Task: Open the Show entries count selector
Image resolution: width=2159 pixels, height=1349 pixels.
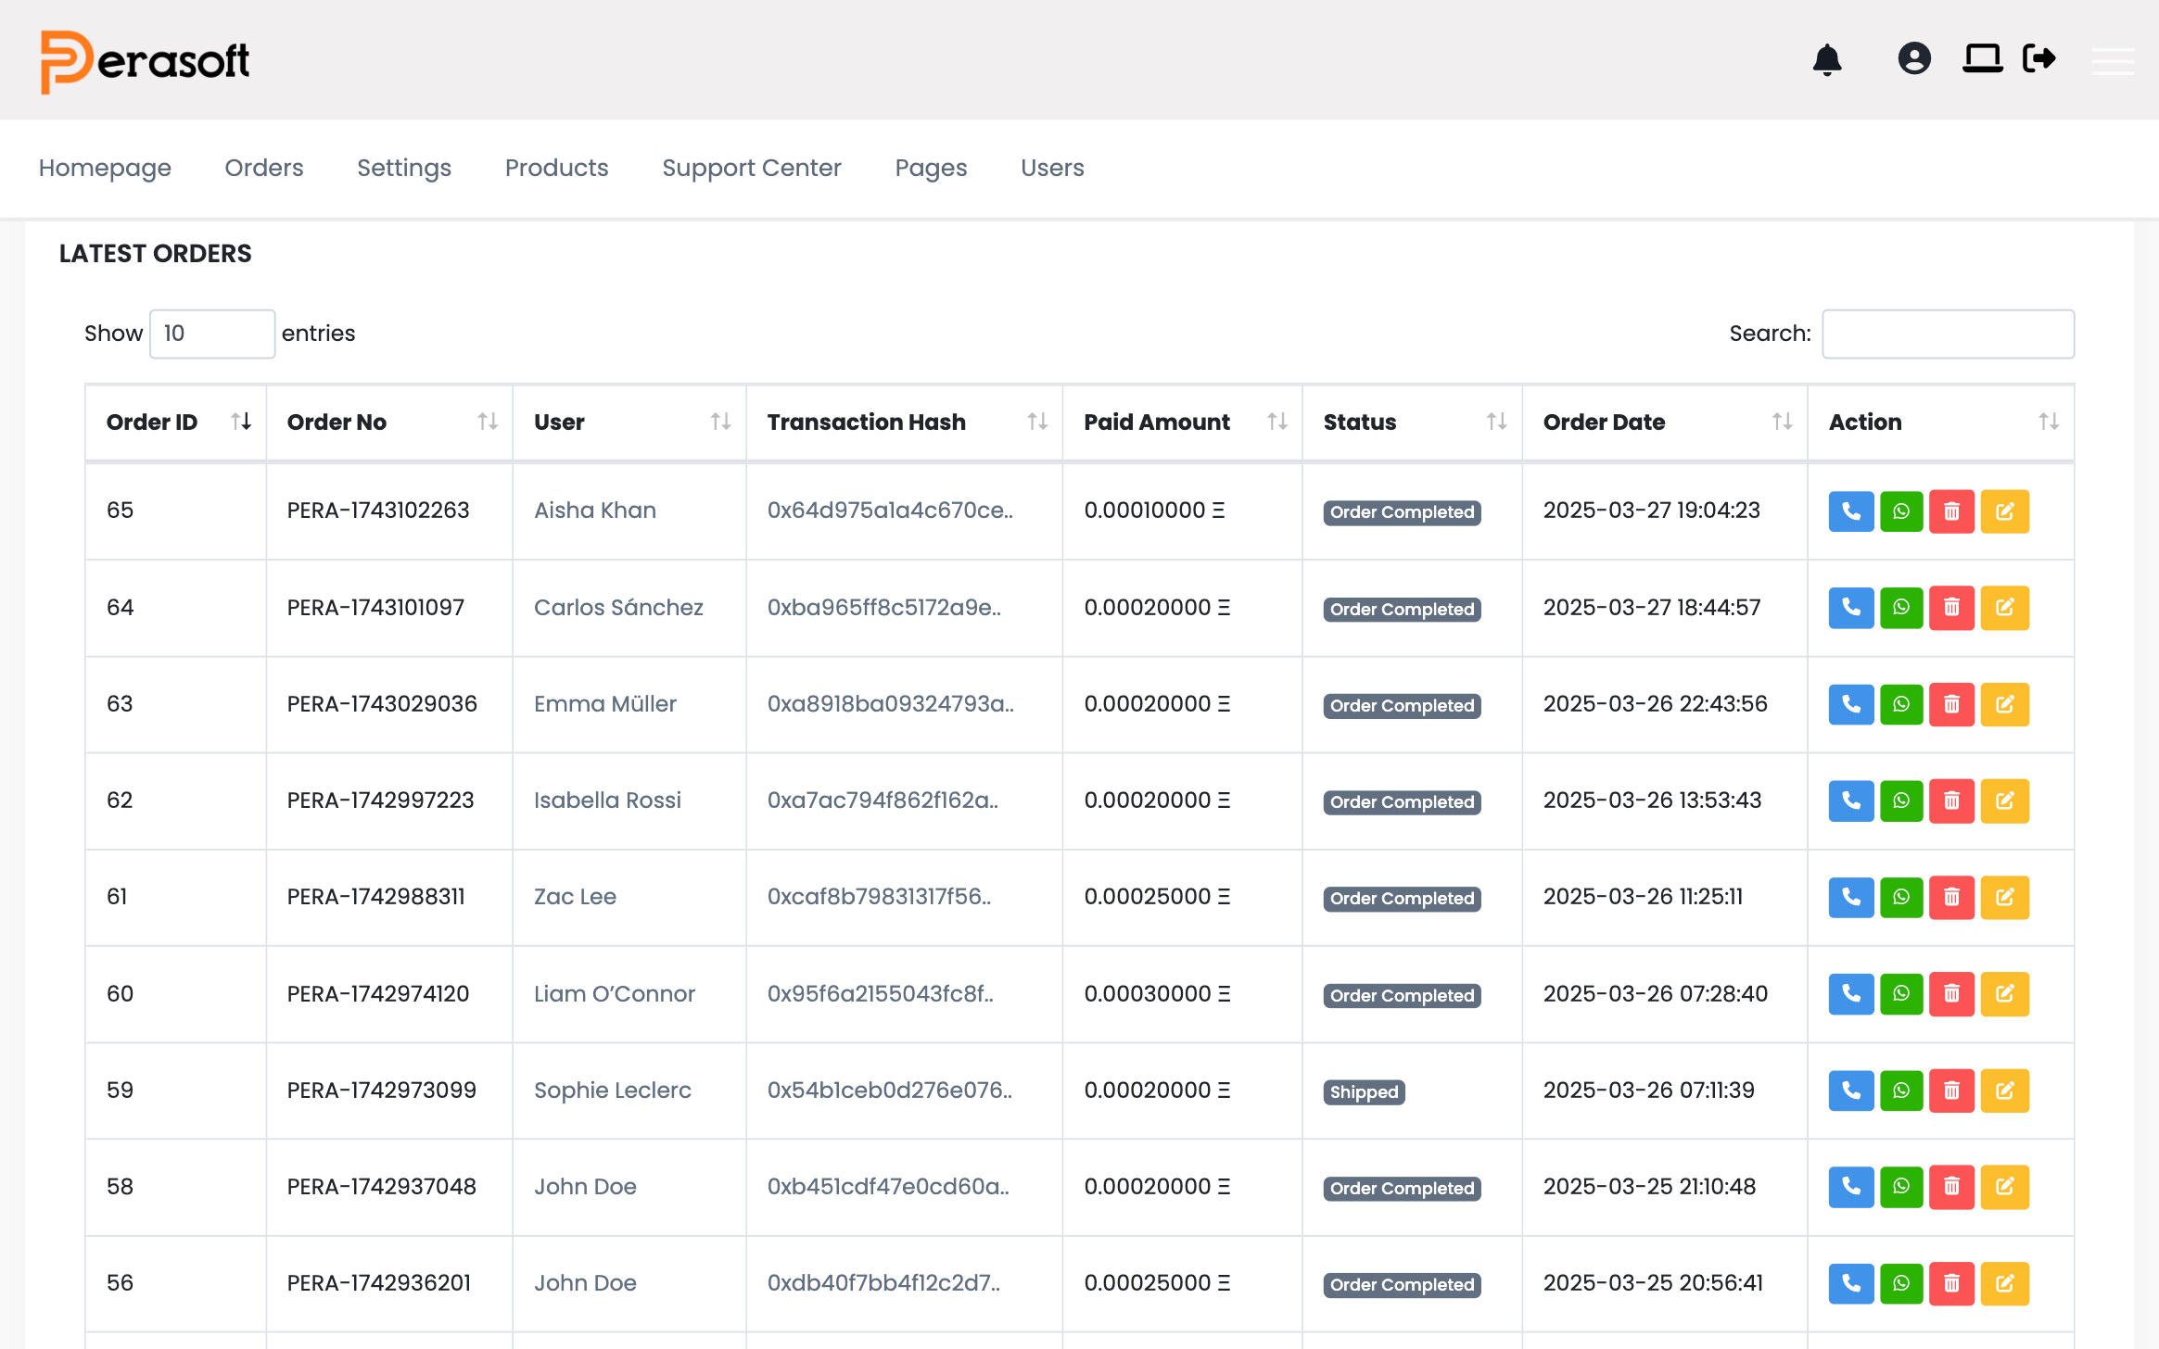Action: point(212,334)
